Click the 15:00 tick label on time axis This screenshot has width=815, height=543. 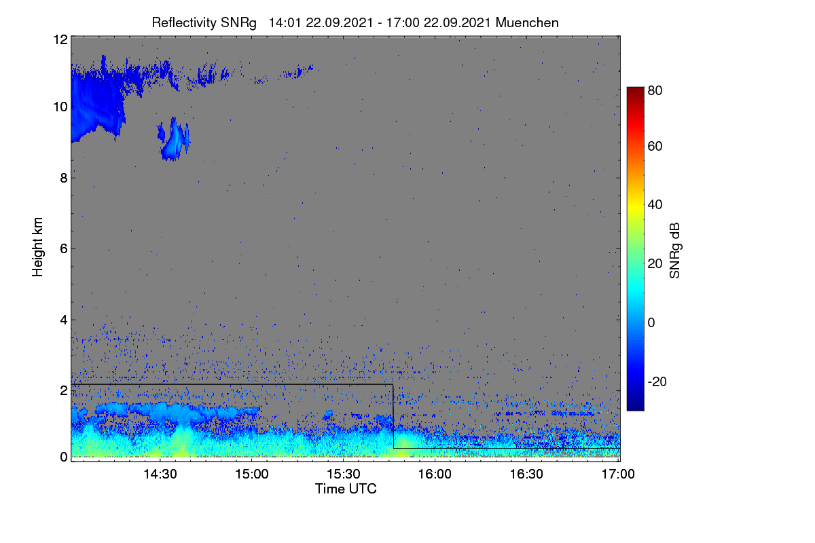click(251, 475)
